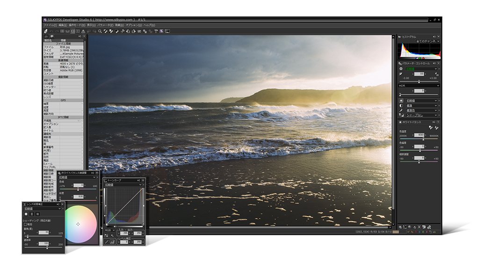Click the T-shaped text tool icon
The image size is (477, 270).
(156, 31)
